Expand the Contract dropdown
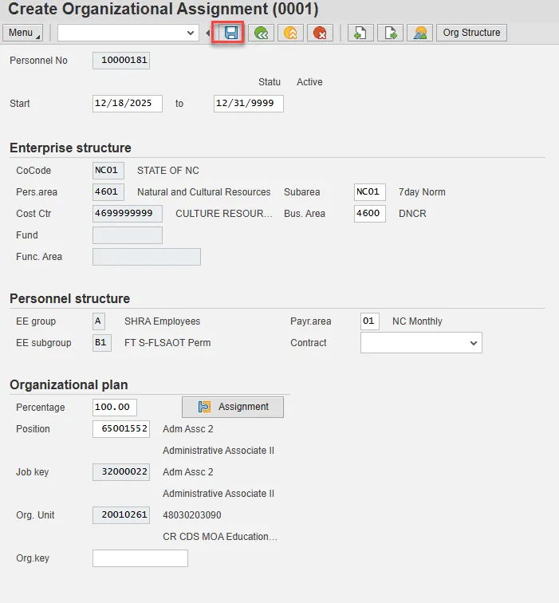Screen dimensions: 559x603 pos(473,343)
